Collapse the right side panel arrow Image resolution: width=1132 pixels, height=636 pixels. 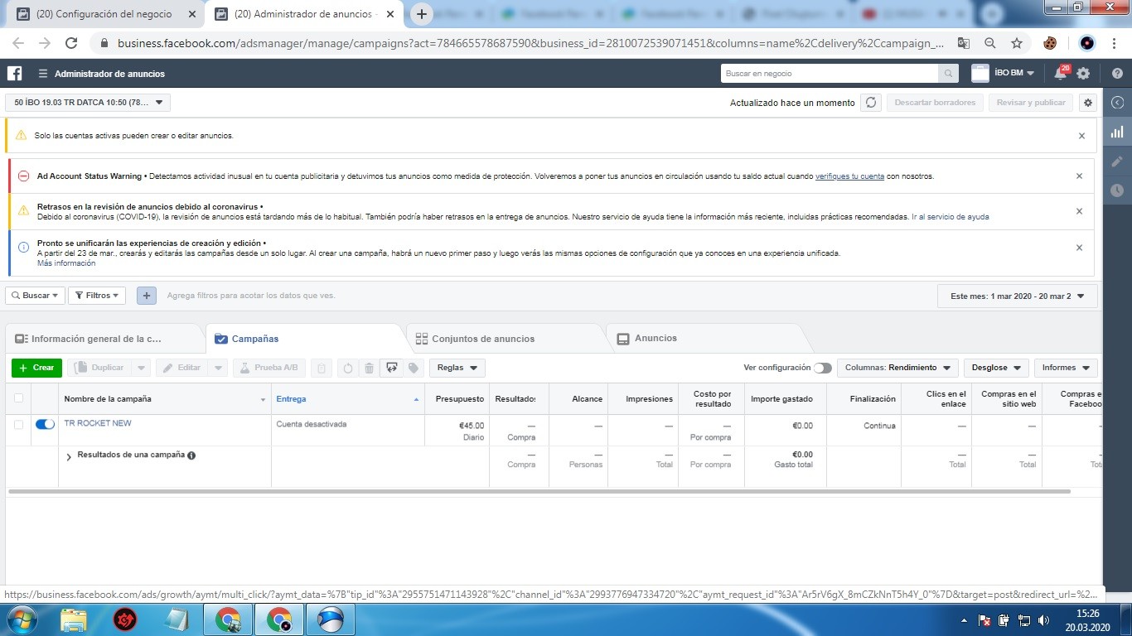[1117, 103]
